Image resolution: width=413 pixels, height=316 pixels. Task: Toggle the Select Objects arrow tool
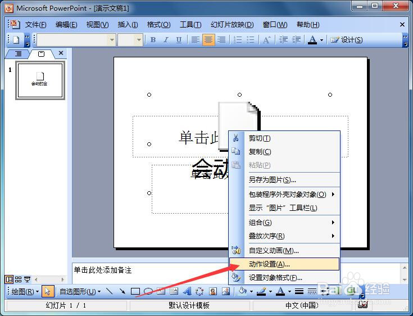[48, 291]
